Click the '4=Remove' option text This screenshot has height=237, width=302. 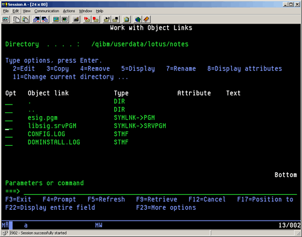(95, 68)
